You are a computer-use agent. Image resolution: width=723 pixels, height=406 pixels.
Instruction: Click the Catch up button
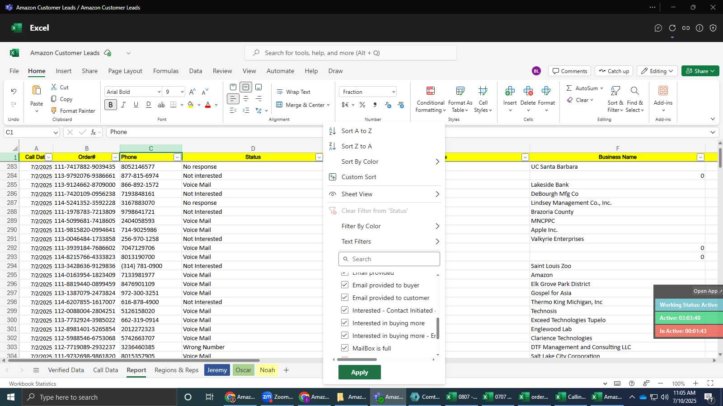click(614, 71)
